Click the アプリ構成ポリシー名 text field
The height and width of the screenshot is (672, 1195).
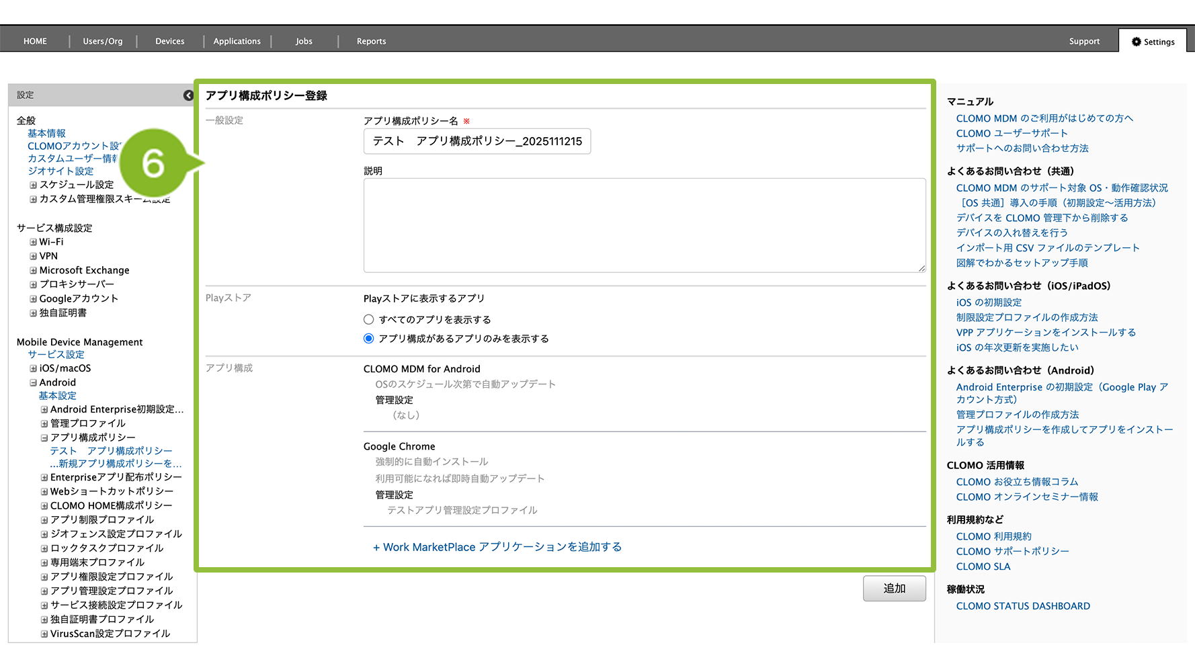click(477, 141)
